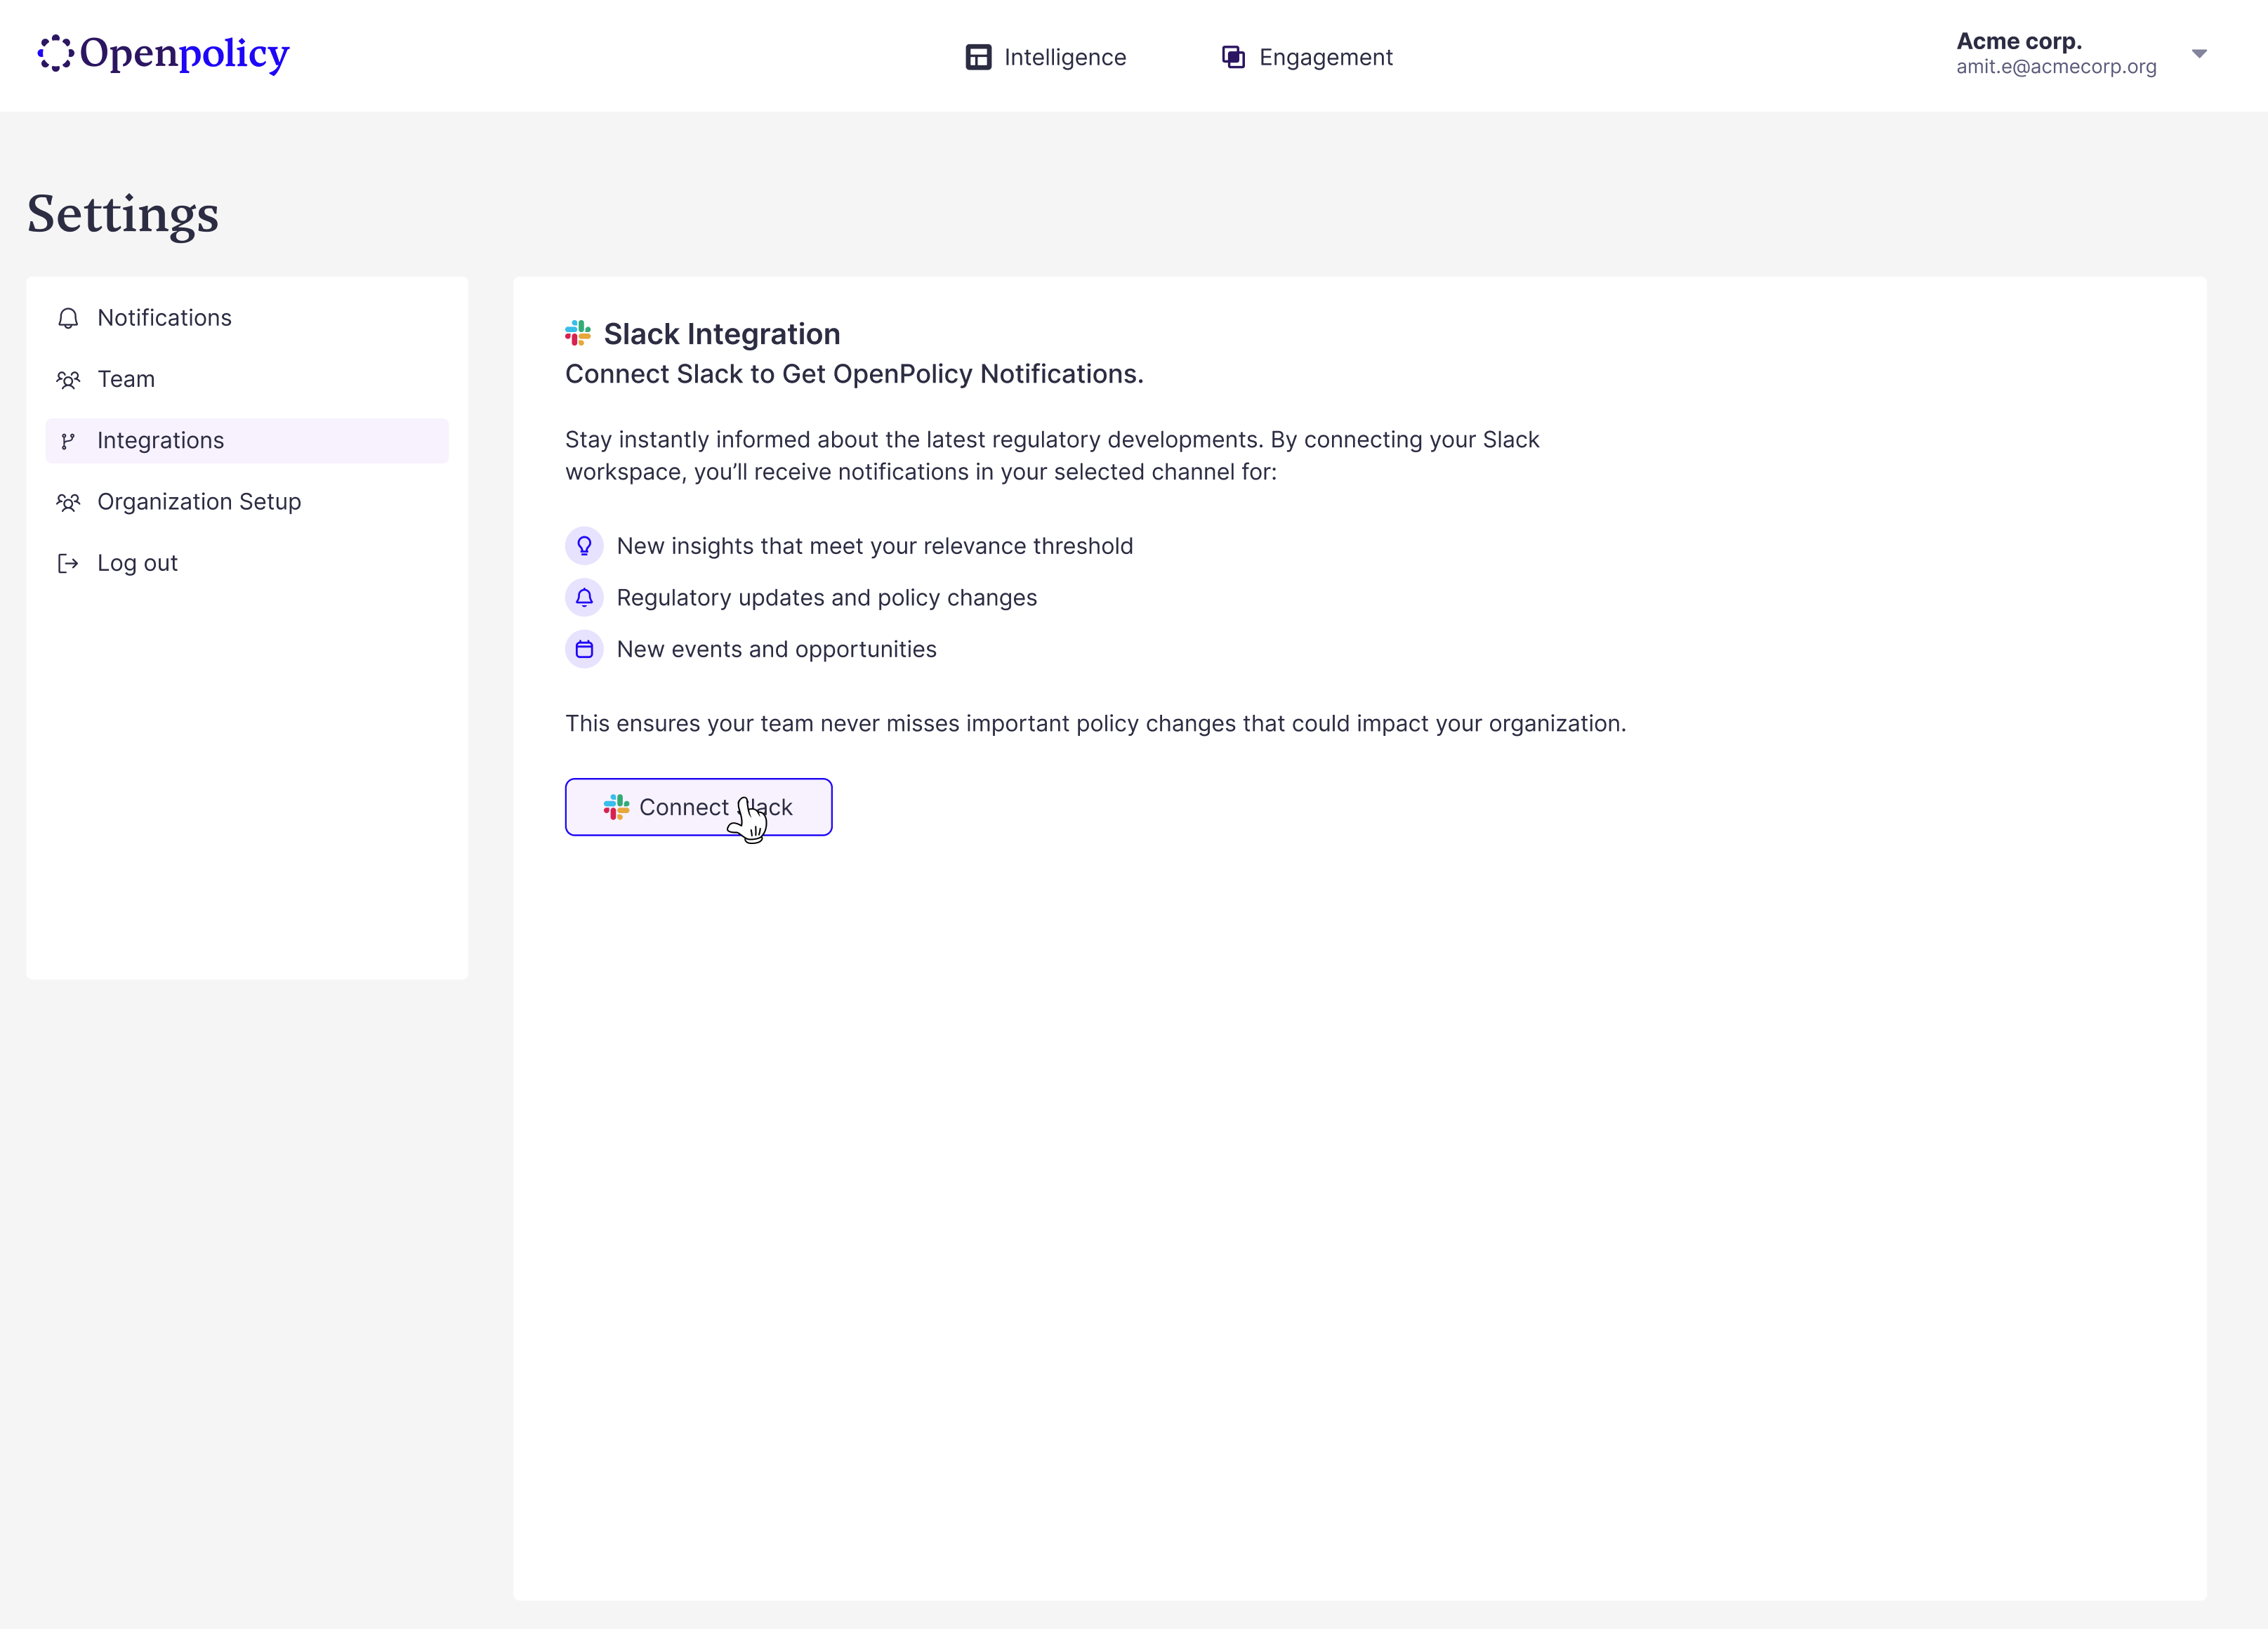
Task: Click the lightbulb insights icon
Action: tap(584, 546)
